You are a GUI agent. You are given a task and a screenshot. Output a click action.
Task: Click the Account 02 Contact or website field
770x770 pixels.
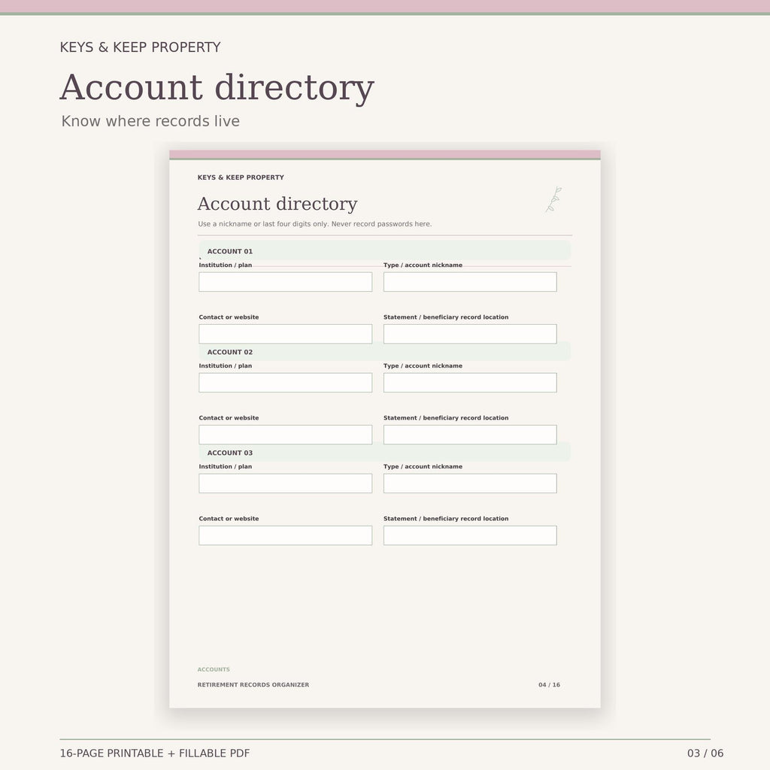click(x=285, y=435)
